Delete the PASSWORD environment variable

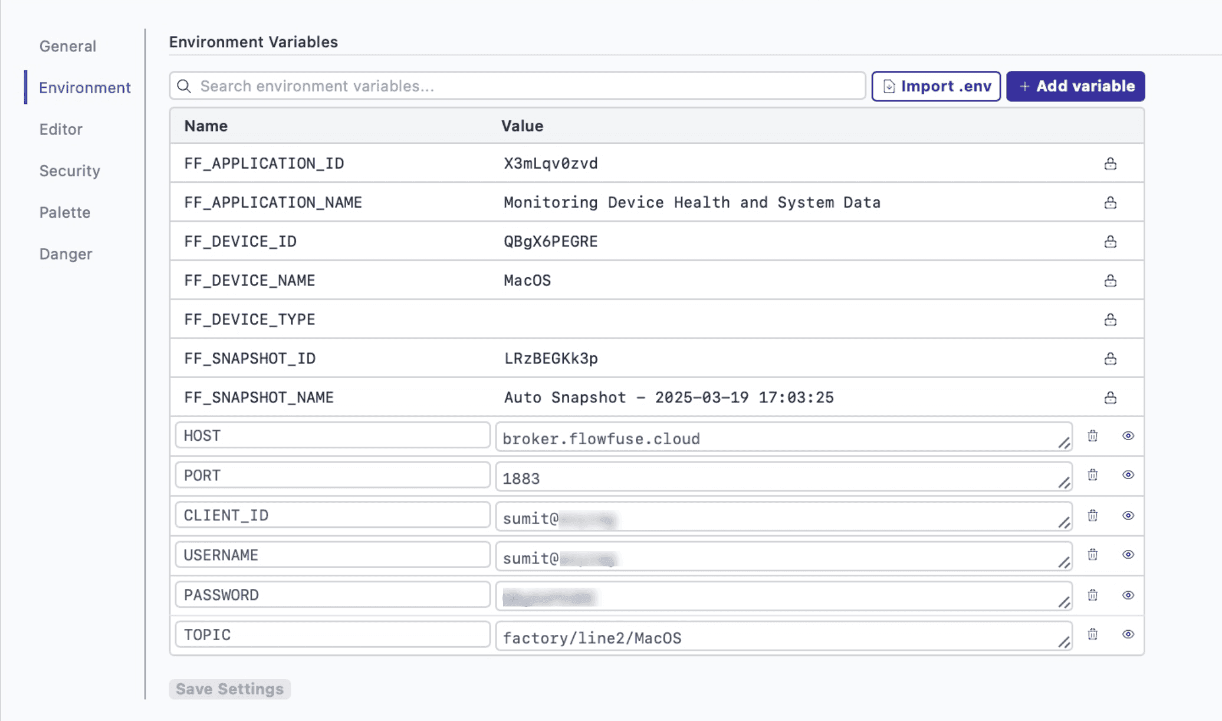1093,595
